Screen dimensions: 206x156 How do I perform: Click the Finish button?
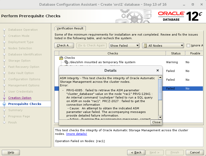click(175, 152)
